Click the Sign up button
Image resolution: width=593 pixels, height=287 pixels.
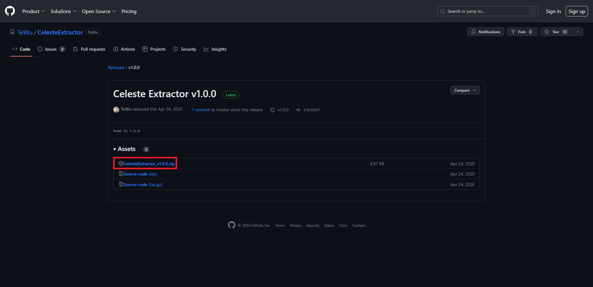(577, 11)
